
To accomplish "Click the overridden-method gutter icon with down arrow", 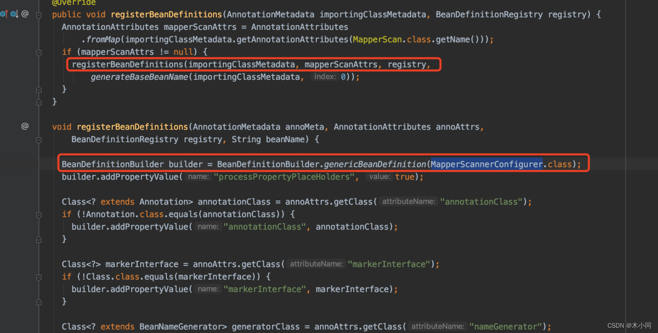I will click(x=14, y=14).
